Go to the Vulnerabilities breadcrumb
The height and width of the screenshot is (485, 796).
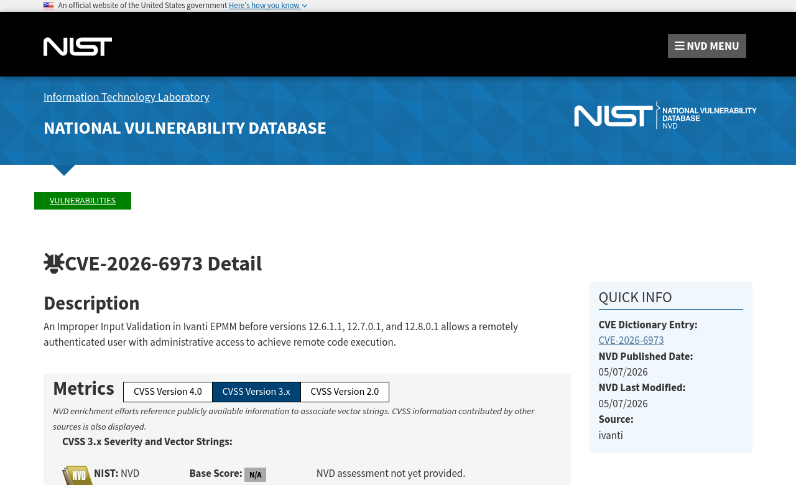83,201
